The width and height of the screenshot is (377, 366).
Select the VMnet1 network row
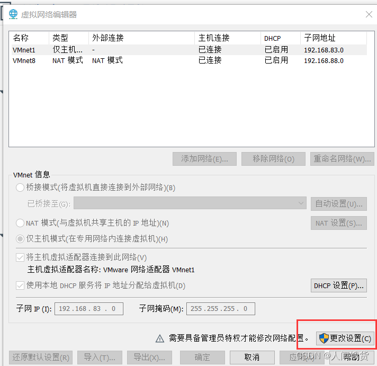point(189,50)
